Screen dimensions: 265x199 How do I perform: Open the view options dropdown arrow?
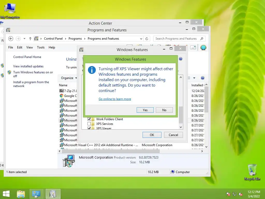(x=194, y=78)
